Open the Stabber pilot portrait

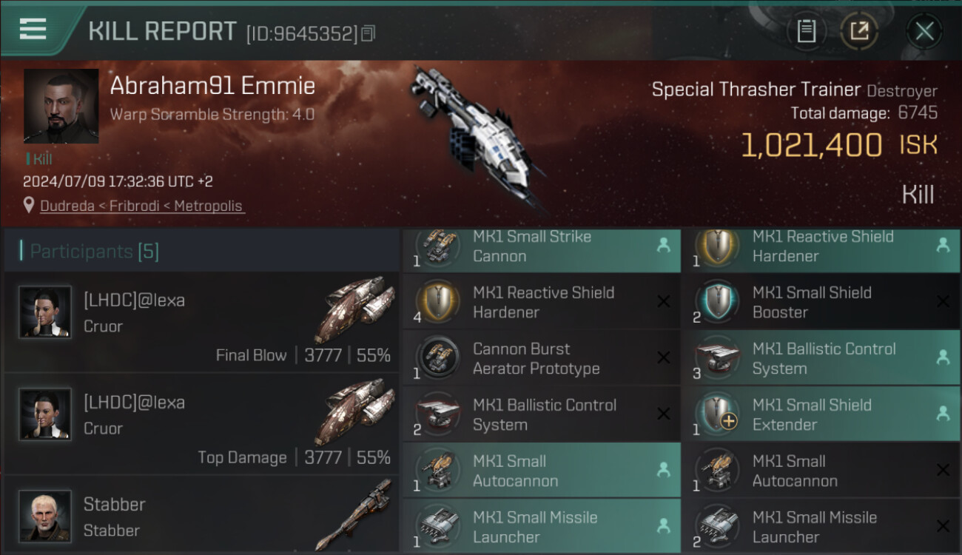point(45,517)
